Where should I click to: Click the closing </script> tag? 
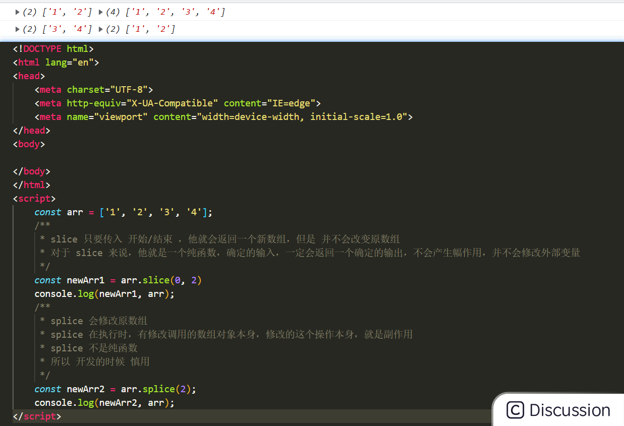[37, 416]
